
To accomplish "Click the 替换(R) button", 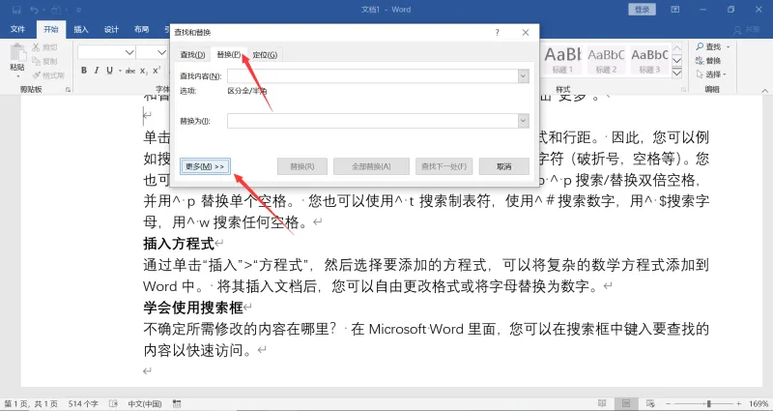I will [x=302, y=166].
